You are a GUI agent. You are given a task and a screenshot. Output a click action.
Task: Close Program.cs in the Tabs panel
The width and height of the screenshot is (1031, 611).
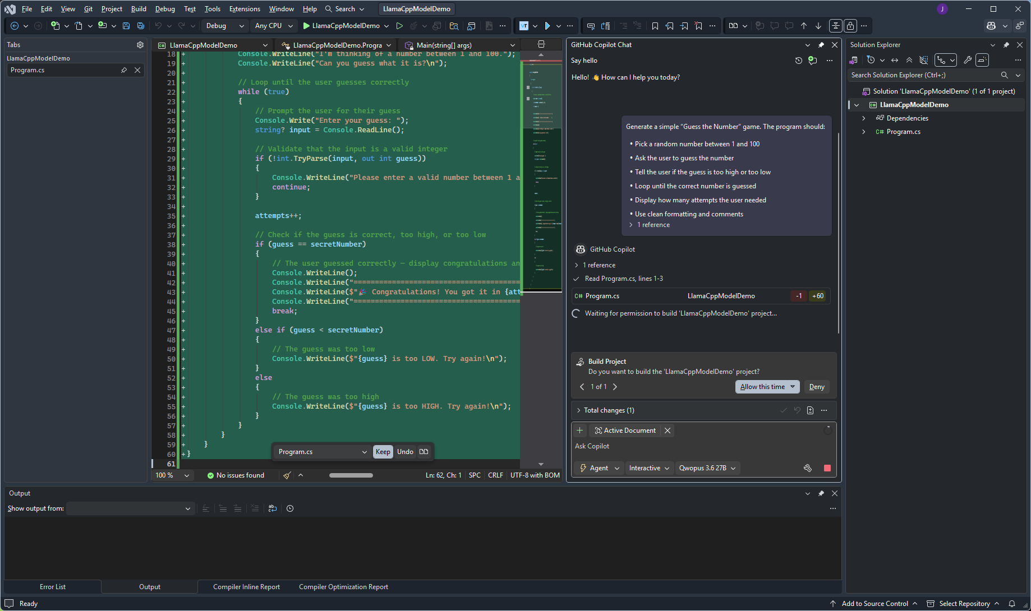[x=137, y=70]
